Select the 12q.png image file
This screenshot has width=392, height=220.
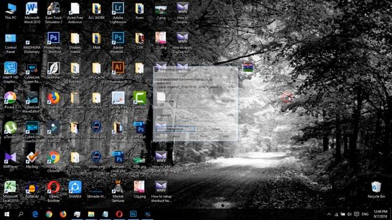[140, 189]
